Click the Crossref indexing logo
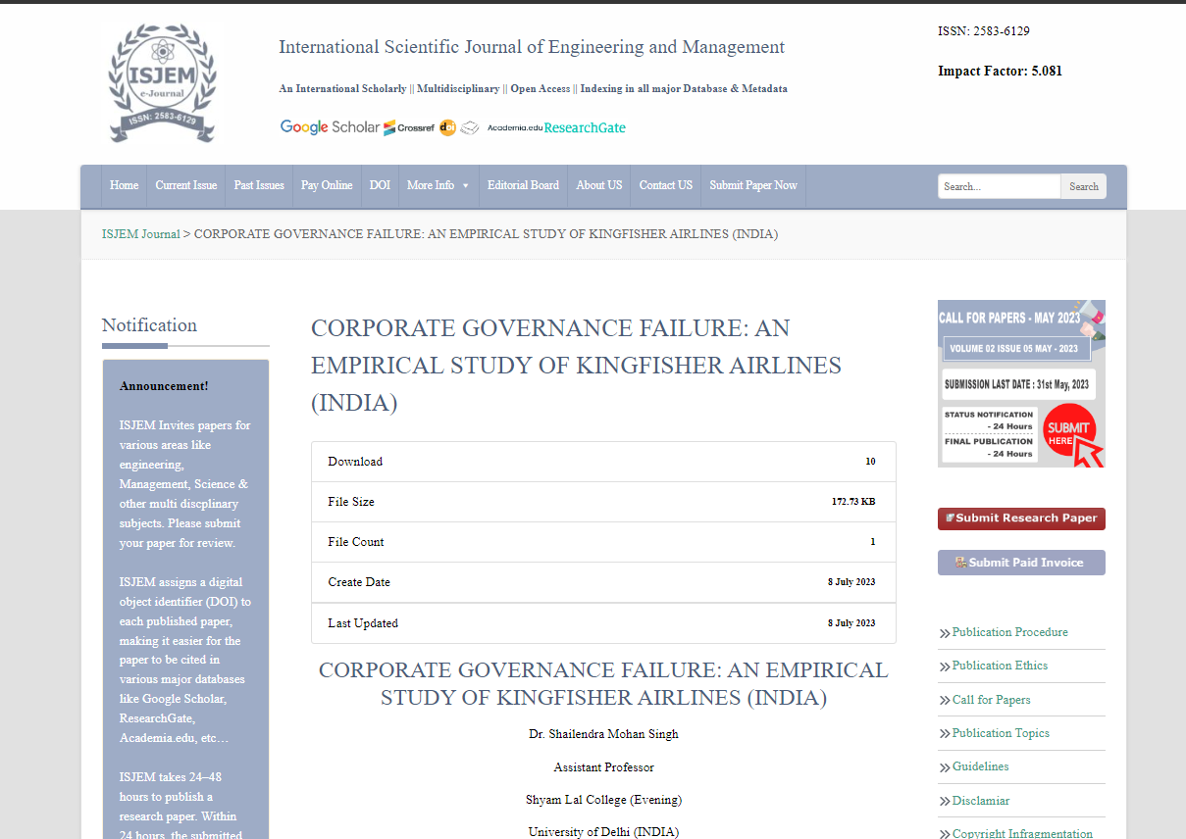1186x839 pixels. tap(409, 127)
